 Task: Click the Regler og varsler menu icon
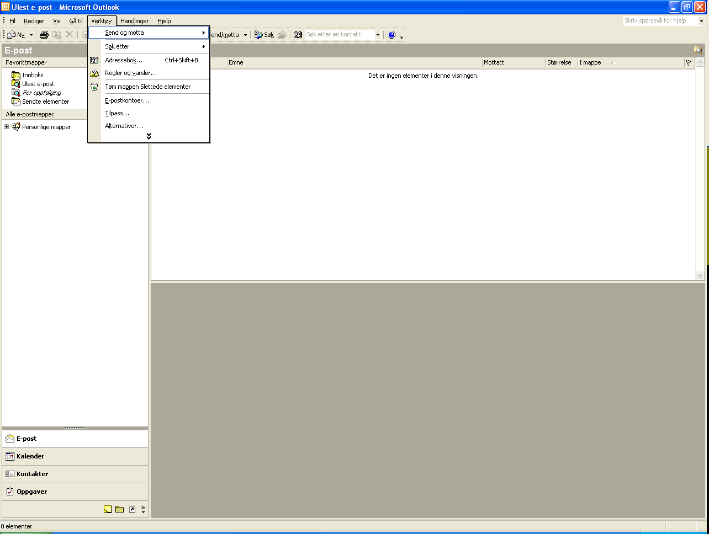tap(94, 73)
